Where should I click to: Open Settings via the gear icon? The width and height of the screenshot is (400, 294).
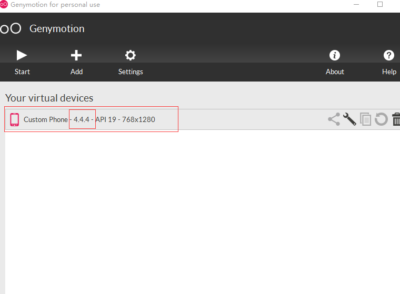coord(131,55)
